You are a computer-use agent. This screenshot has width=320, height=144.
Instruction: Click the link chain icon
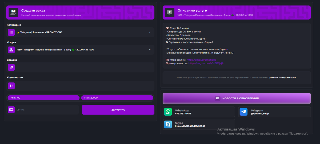click(11, 67)
